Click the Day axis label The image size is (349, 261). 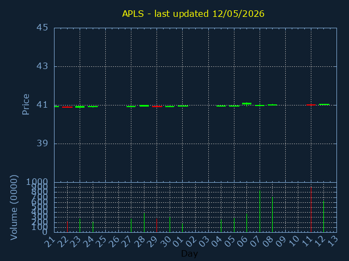pyautogui.click(x=190, y=253)
